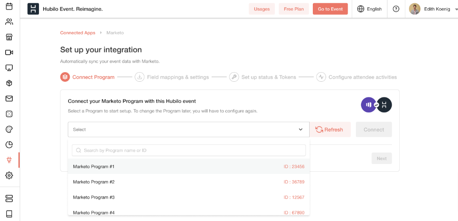Click the Refresh button
The image size is (458, 221).
click(330, 130)
